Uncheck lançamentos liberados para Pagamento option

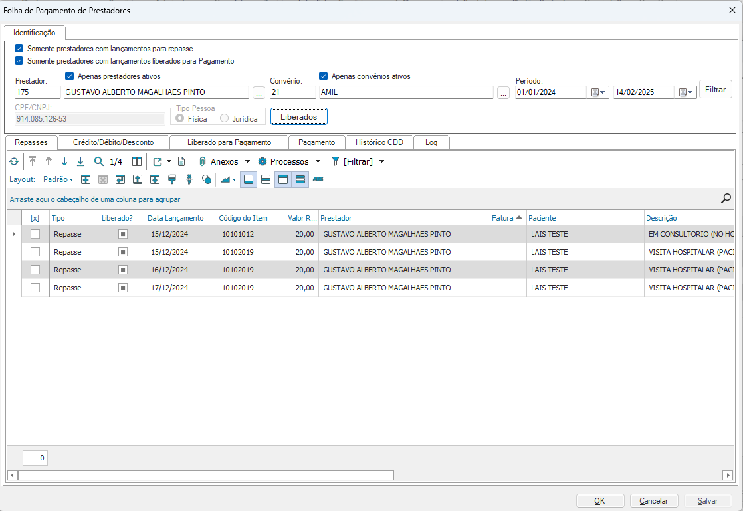[19, 61]
